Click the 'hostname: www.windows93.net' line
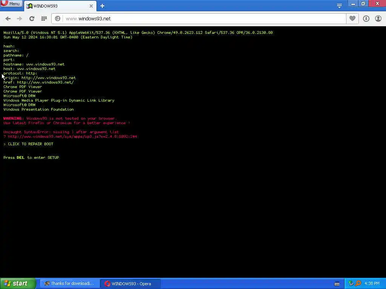This screenshot has width=386, height=289. click(34, 64)
